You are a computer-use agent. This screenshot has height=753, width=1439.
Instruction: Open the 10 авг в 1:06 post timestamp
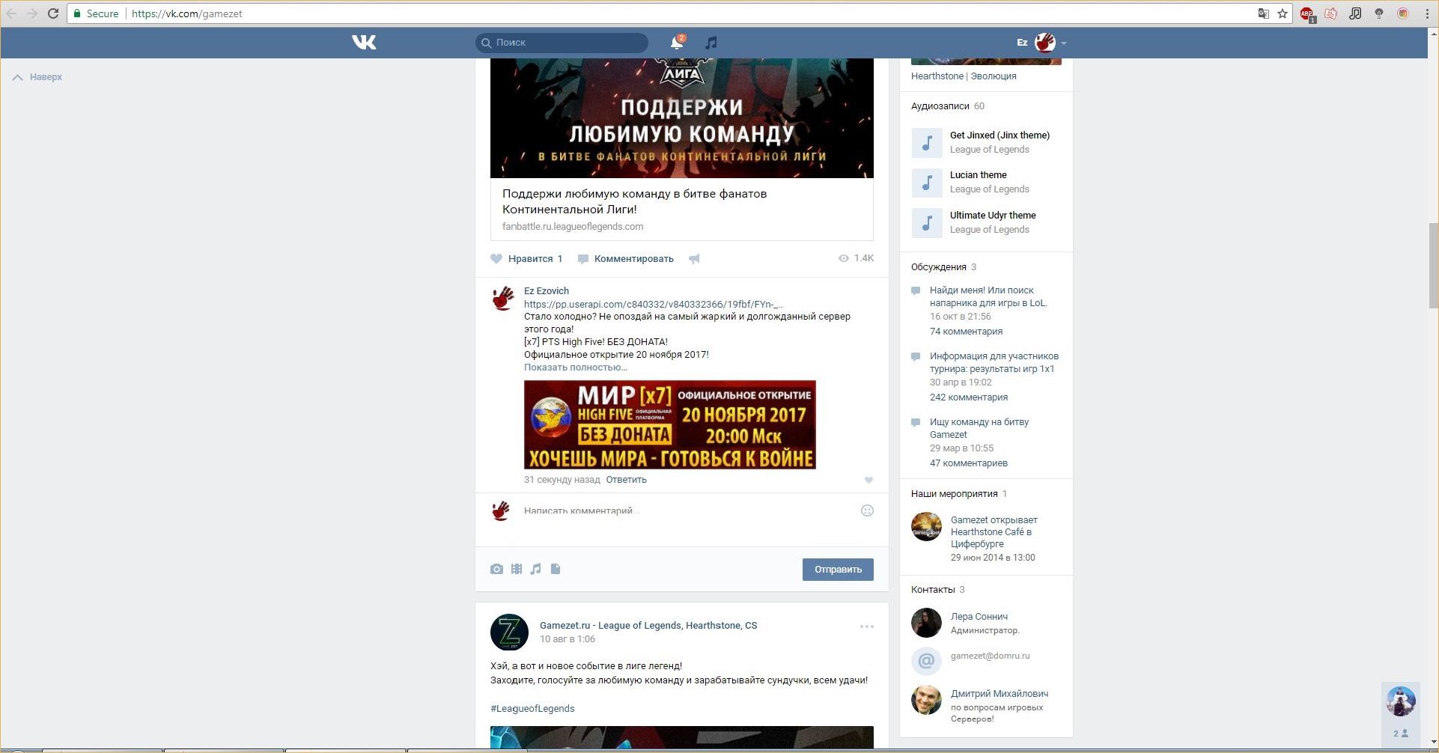pos(568,639)
